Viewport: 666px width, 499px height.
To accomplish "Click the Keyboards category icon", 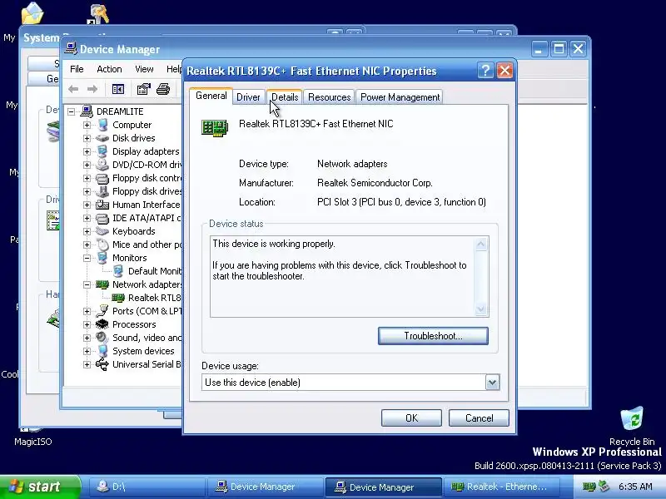I will tap(102, 231).
